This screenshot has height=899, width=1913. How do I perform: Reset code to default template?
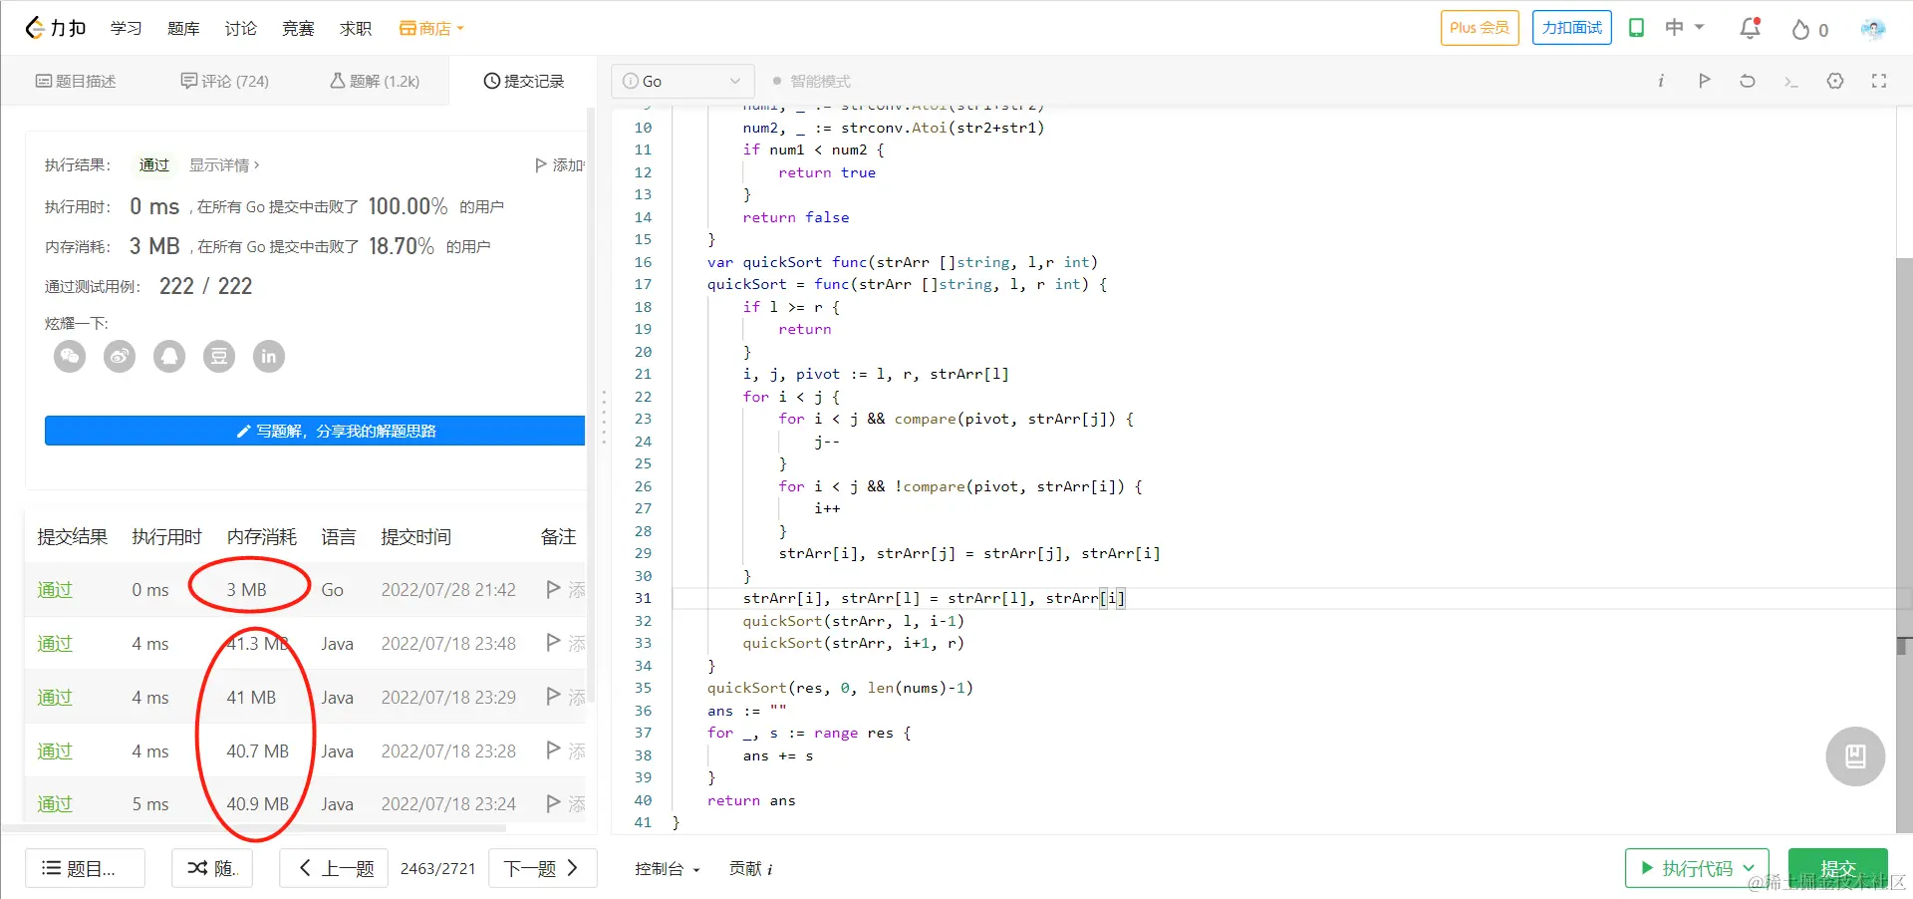[x=1748, y=81]
